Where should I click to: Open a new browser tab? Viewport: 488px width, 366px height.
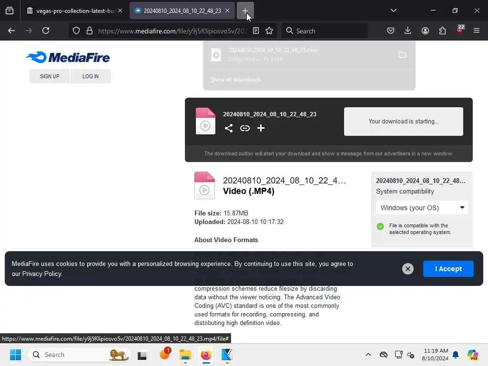(245, 10)
